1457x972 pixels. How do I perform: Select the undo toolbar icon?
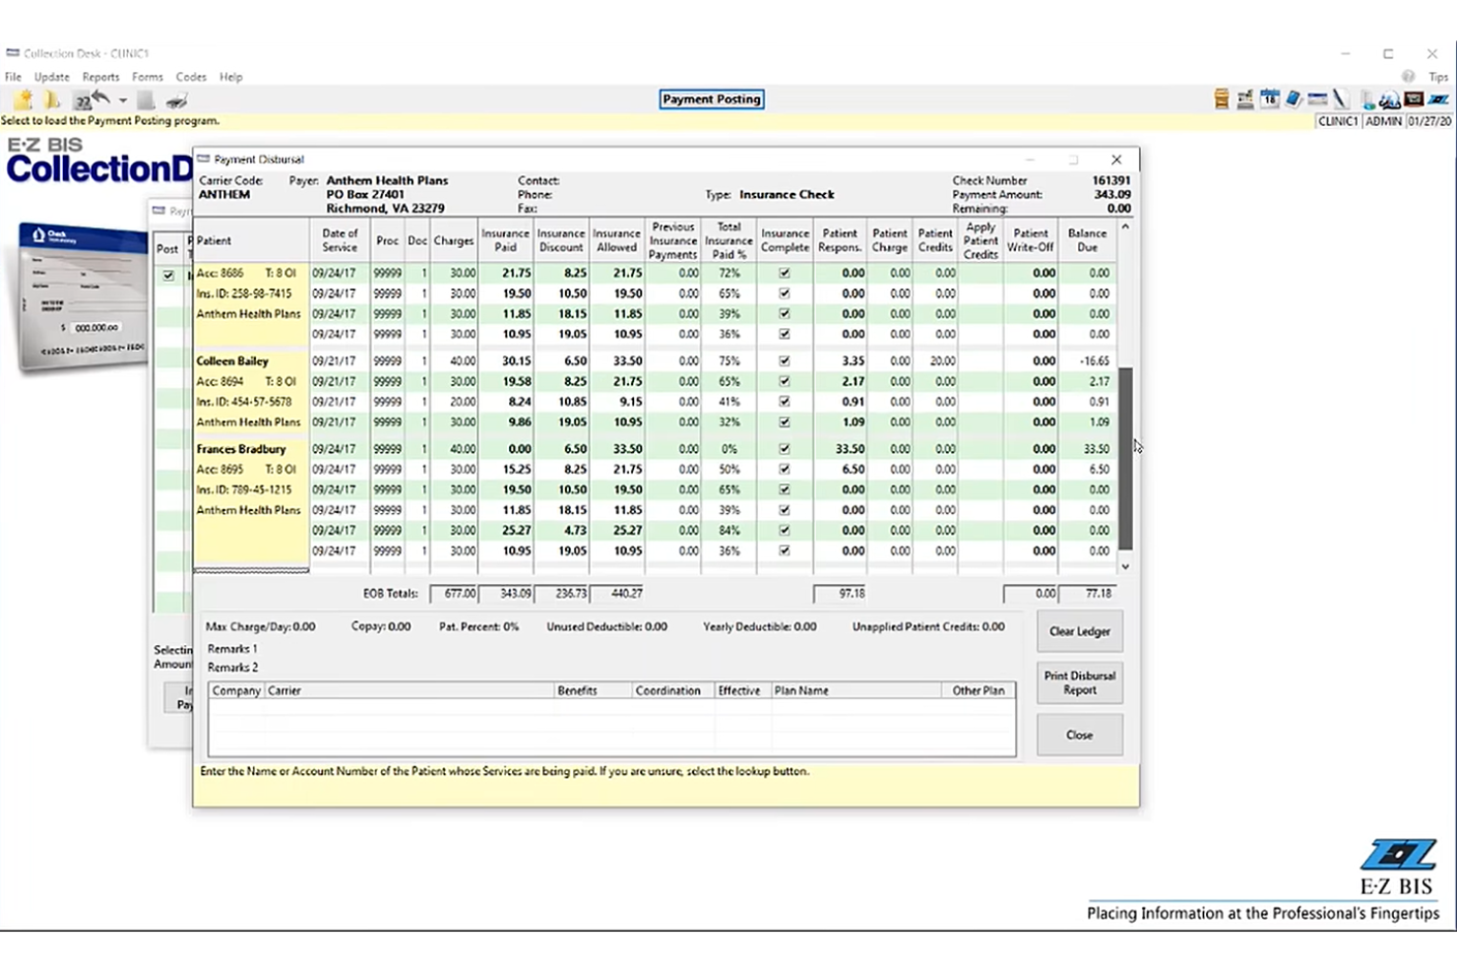[x=101, y=99]
